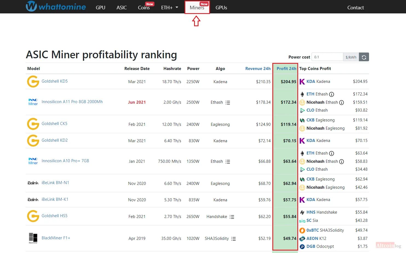The image size is (406, 253).
Task: Show info for ETH Ethash $63.64
Action: pyautogui.click(x=332, y=153)
